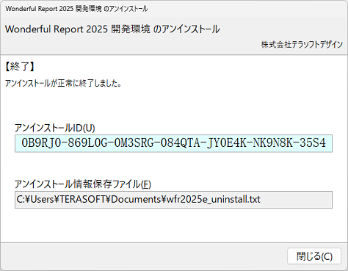Viewport: 348px width, 271px height.
Task: Click the large Wonderful Report 2025 header title
Action: pos(112,29)
